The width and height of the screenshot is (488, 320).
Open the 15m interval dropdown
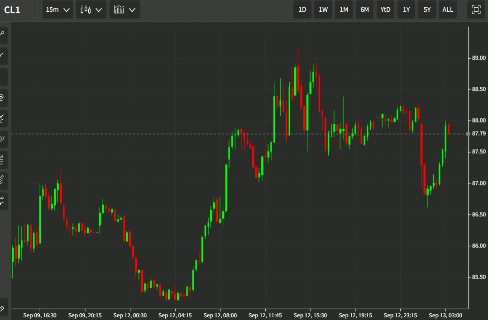pos(57,9)
